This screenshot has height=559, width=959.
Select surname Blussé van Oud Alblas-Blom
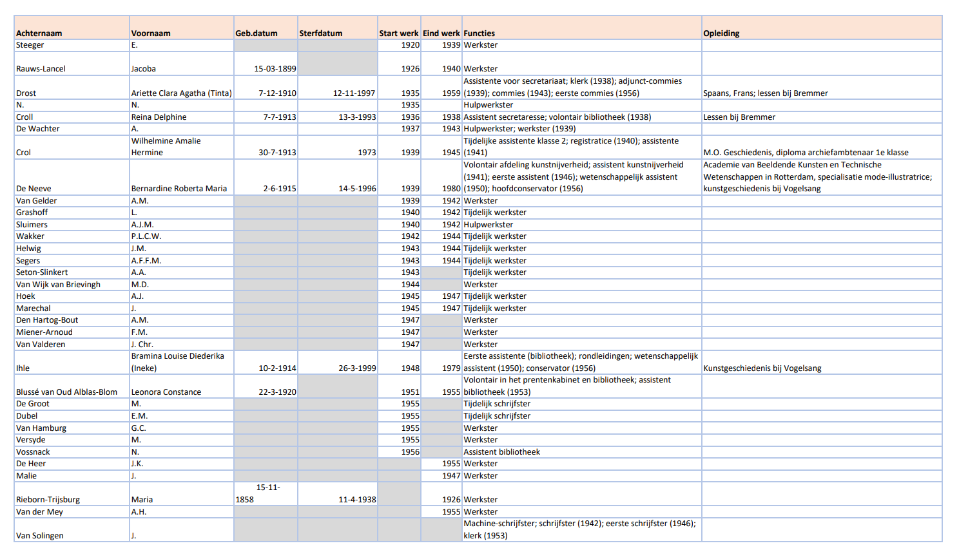pos(67,392)
